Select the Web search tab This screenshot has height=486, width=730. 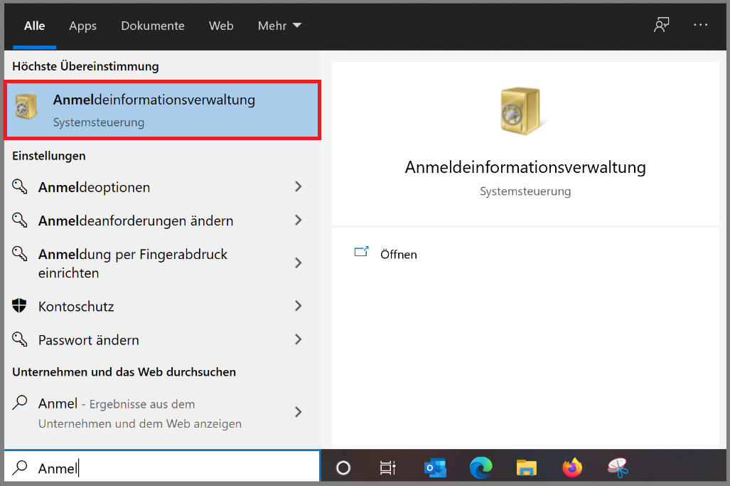(221, 26)
